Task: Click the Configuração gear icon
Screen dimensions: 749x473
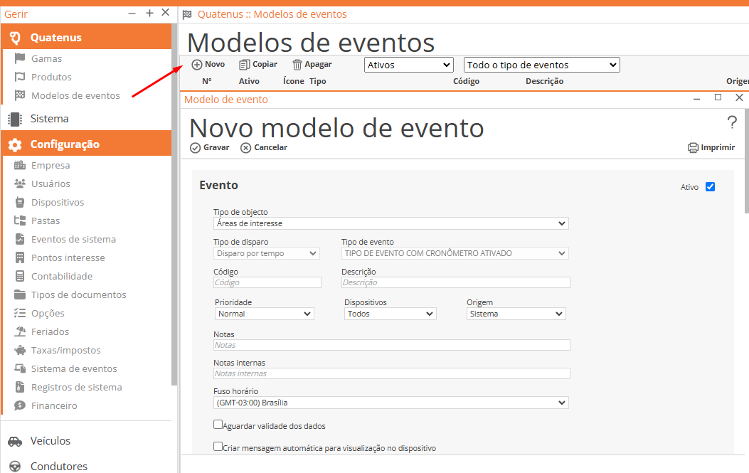Action: [x=15, y=144]
